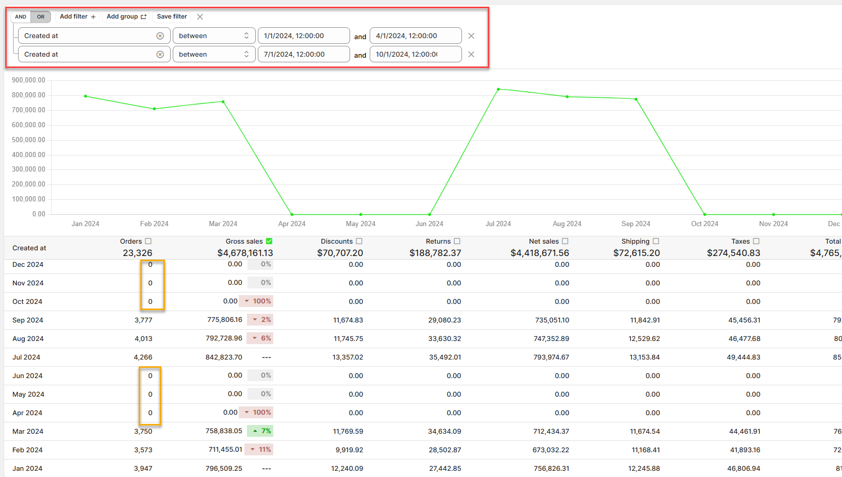Image resolution: width=842 pixels, height=477 pixels.
Task: Switch filter logic to OR
Action: [41, 17]
